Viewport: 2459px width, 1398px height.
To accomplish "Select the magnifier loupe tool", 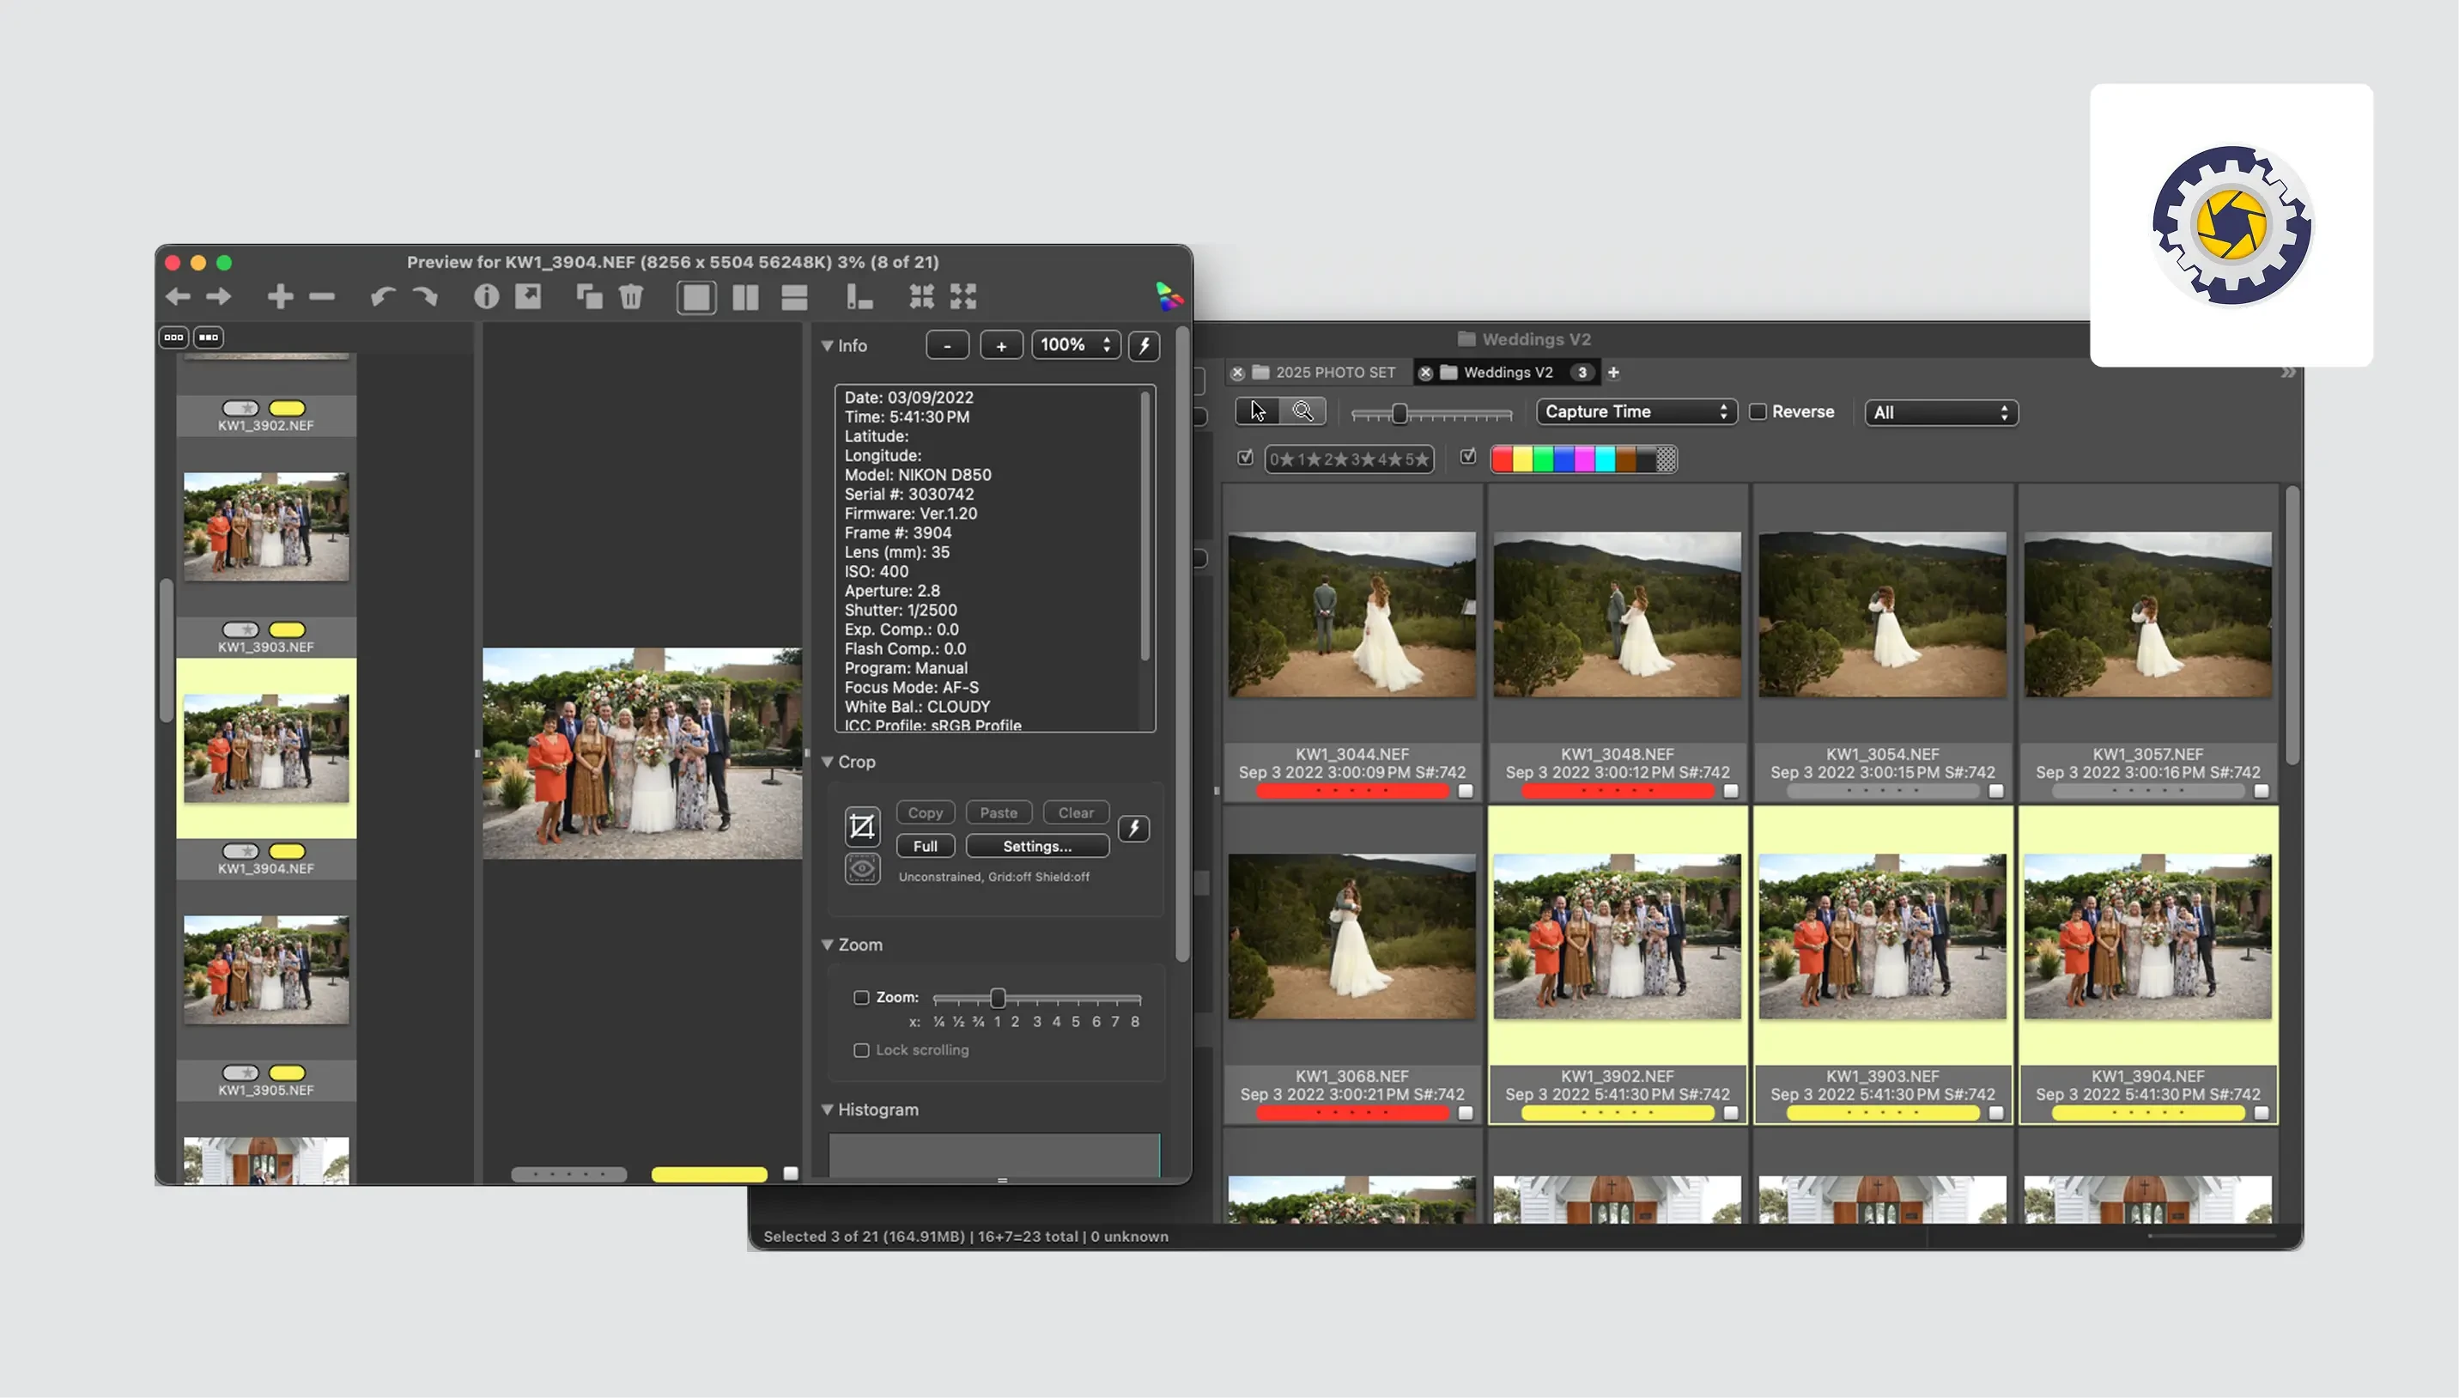I will pyautogui.click(x=1302, y=412).
